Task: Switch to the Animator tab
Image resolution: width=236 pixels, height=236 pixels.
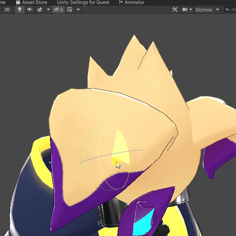Action: point(131,2)
